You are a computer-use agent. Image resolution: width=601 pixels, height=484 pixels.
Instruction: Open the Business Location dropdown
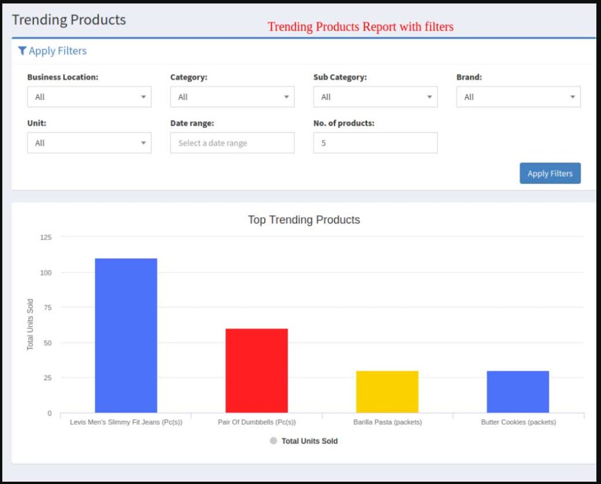point(89,97)
